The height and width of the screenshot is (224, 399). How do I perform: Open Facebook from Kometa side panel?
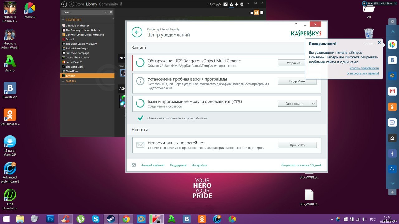point(392,154)
